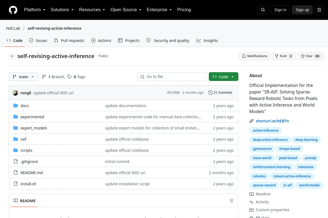Open the main branch selector
The width and height of the screenshot is (328, 218).
(24, 77)
